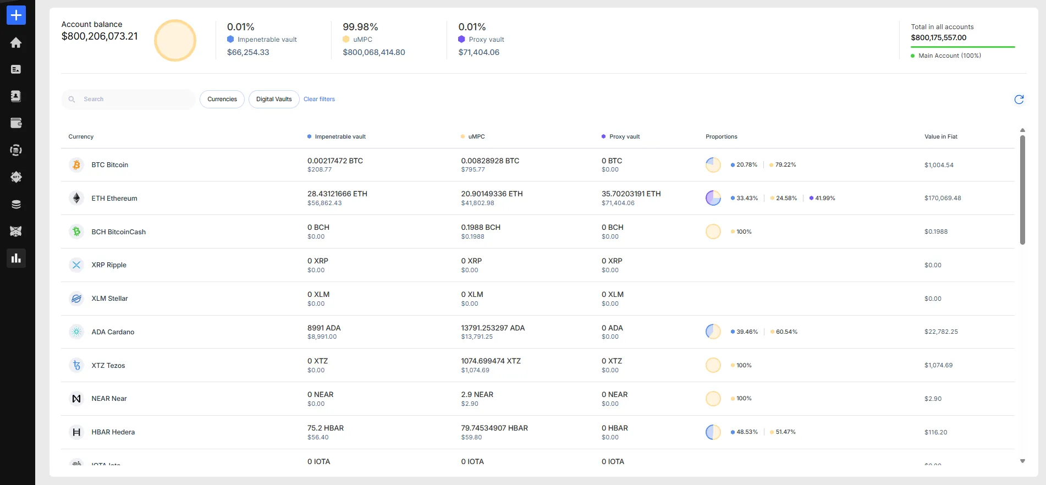Click the Clear filters link
Viewport: 1046px width, 485px height.
[319, 100]
